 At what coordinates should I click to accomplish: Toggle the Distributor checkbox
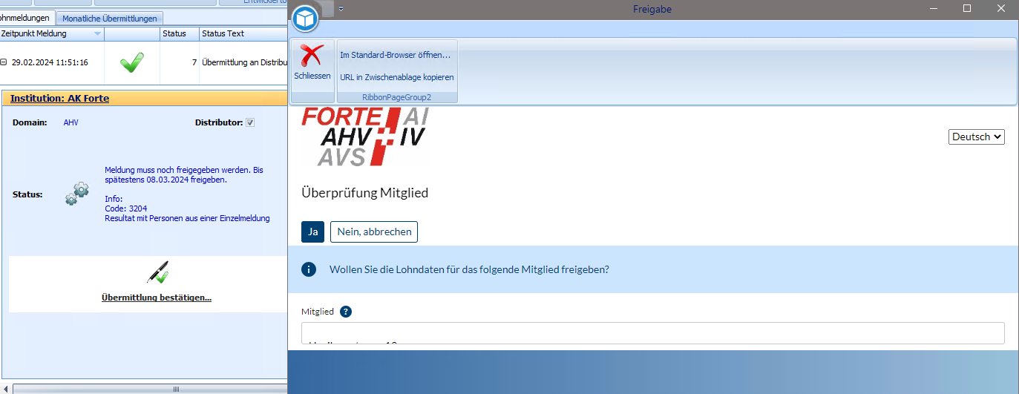250,122
